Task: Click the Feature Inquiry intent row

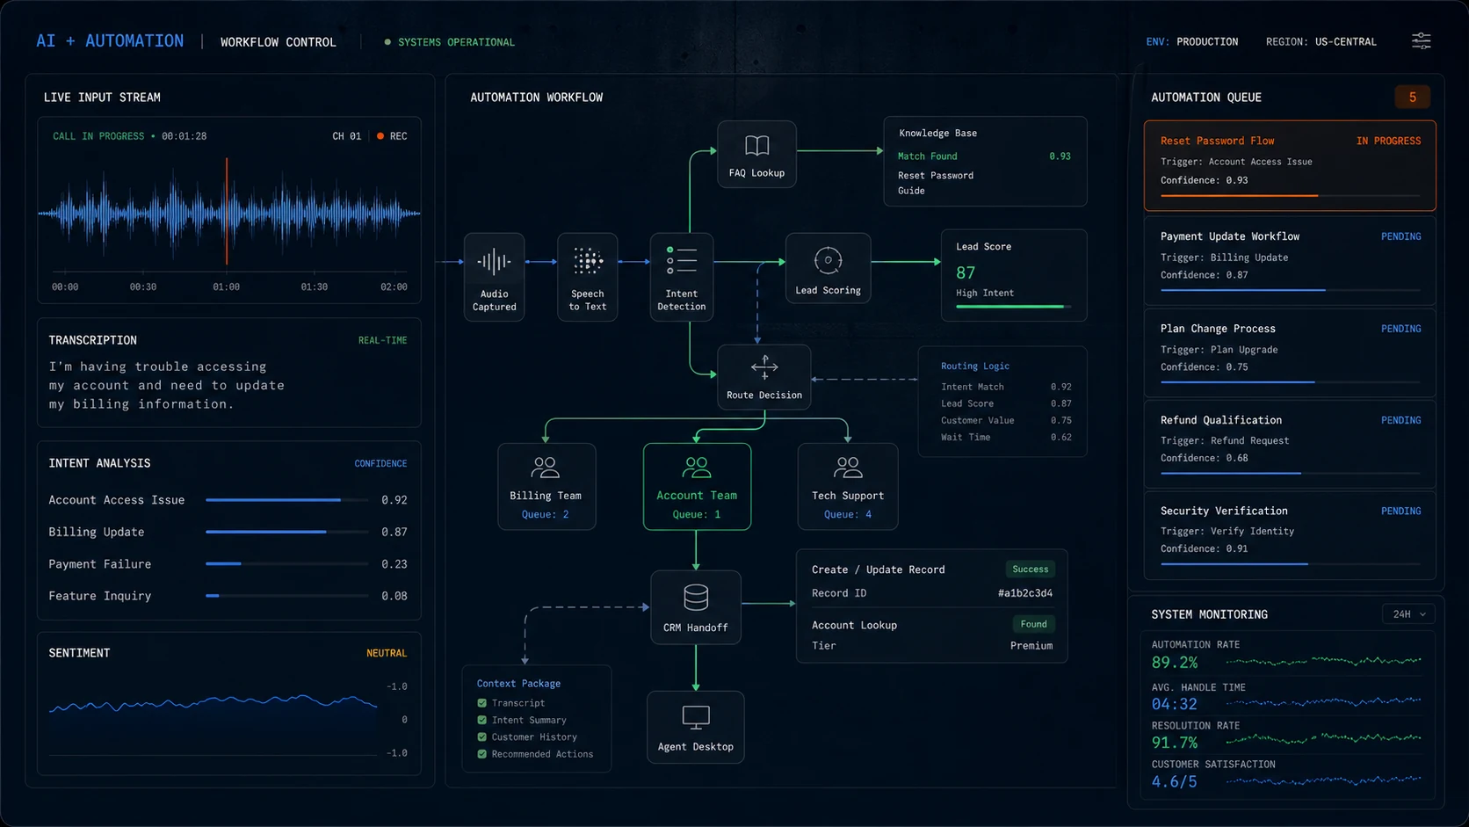Action: tap(228, 596)
